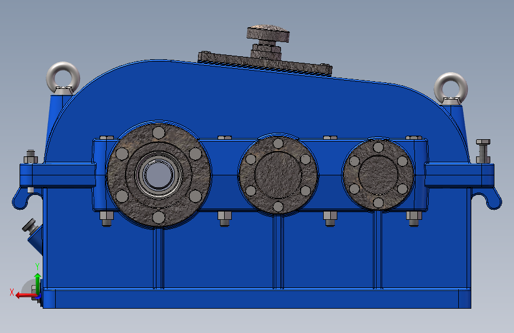
Task: Select the middle blind bearing end cap
Action: (278, 175)
